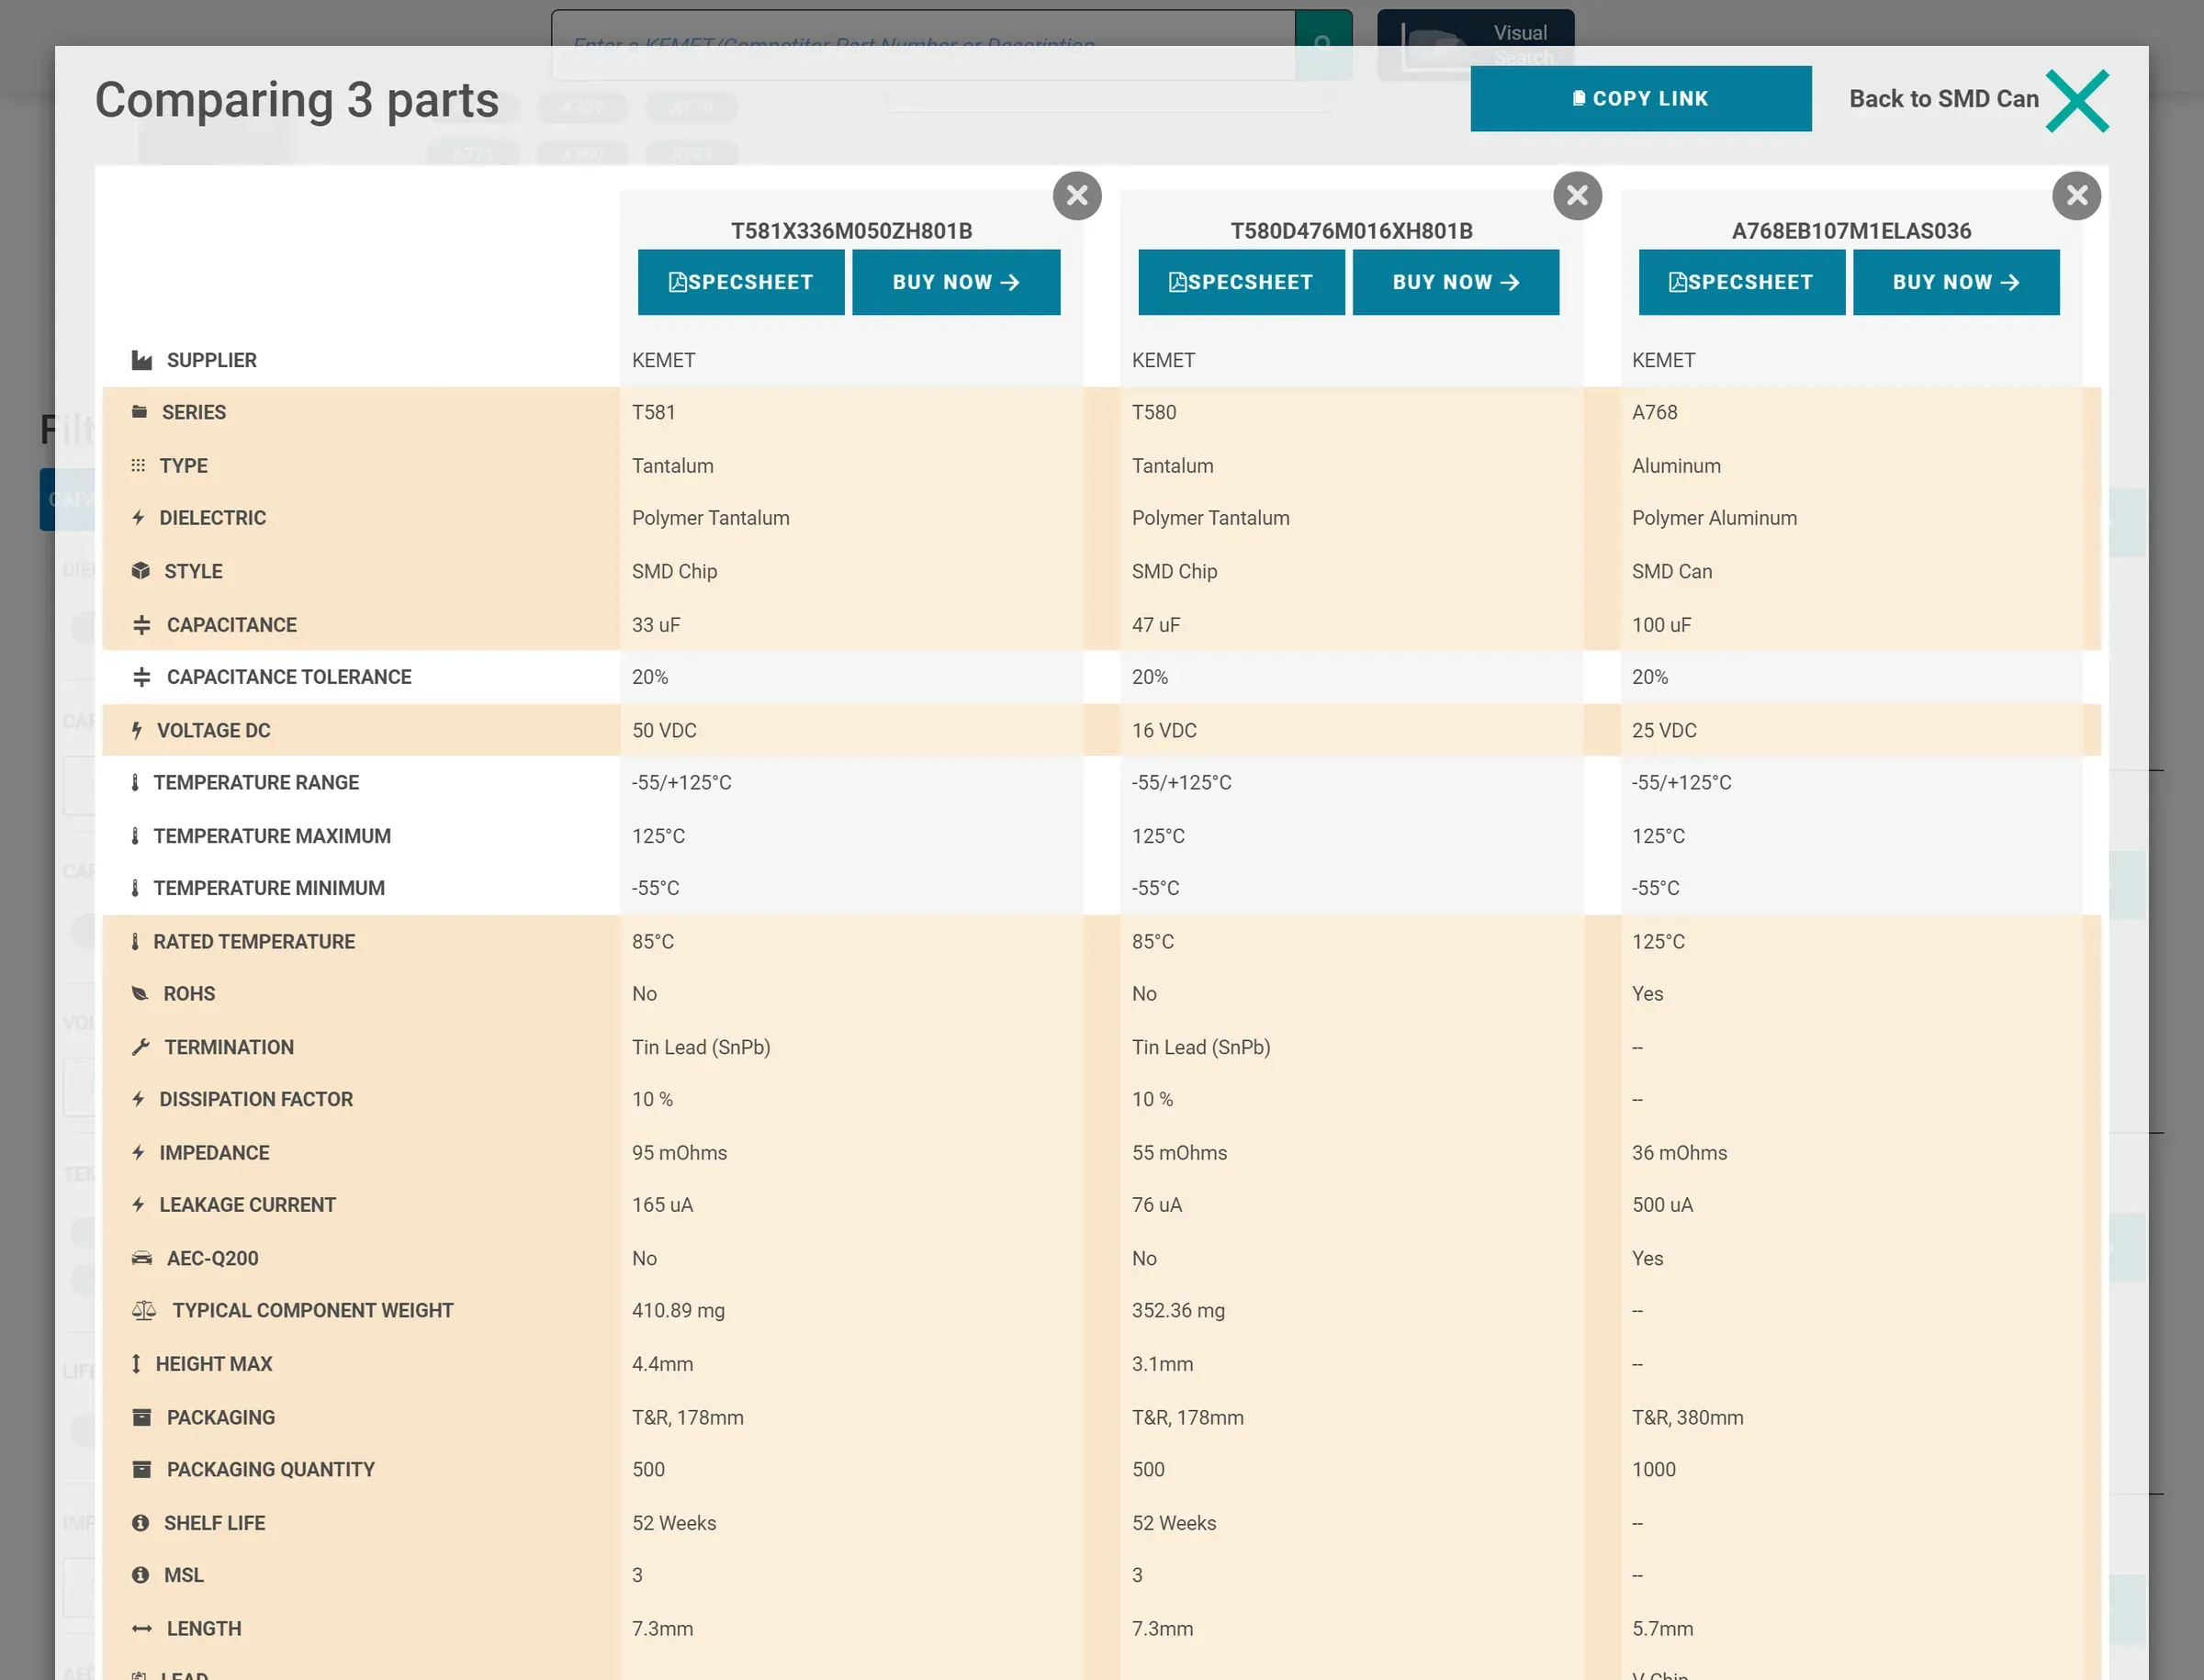Click the Type grid icon
Screen dimensions: 2204x1680
pyautogui.click(x=138, y=466)
